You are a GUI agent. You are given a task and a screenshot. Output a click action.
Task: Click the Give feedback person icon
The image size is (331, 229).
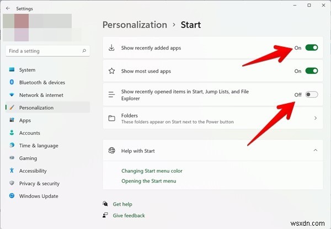coord(105,215)
